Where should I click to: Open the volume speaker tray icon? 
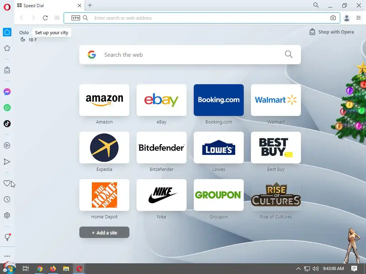point(315,269)
